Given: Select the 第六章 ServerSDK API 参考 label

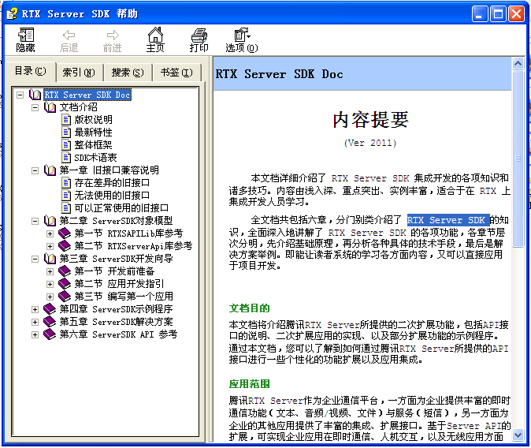Looking at the screenshot, I should pyautogui.click(x=118, y=334).
